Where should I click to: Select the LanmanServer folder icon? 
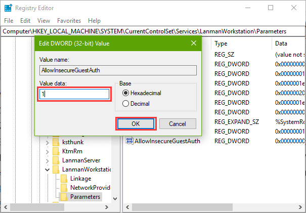pos(56,160)
